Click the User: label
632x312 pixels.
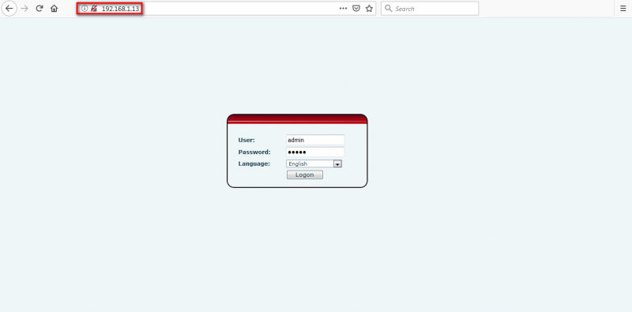click(246, 140)
